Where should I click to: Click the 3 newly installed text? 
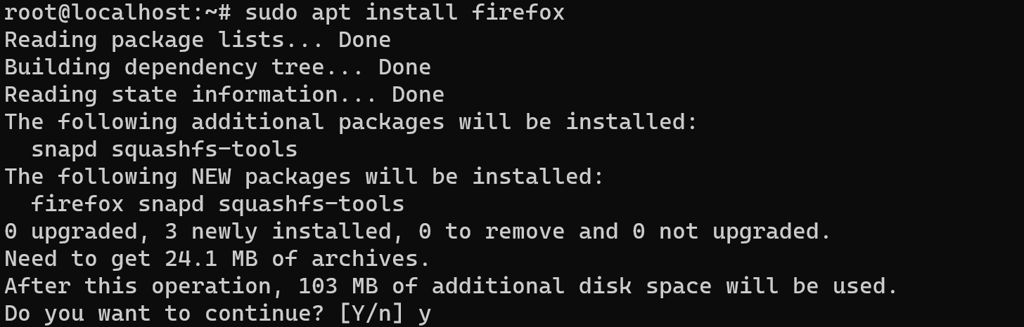pos(279,232)
